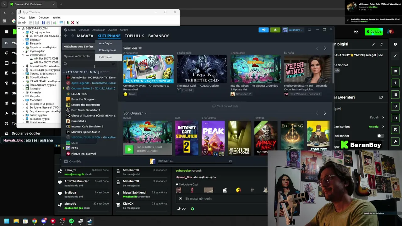Open File Explorer from the taskbar

16,221
